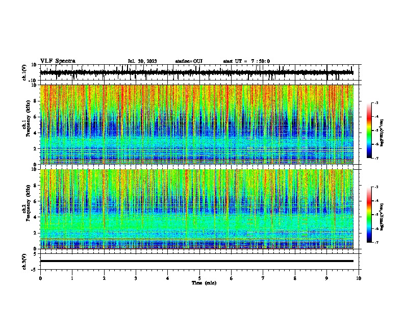This screenshot has height=312, width=404.
Task: Click the time axis tick label "9"
Action: tap(326, 278)
